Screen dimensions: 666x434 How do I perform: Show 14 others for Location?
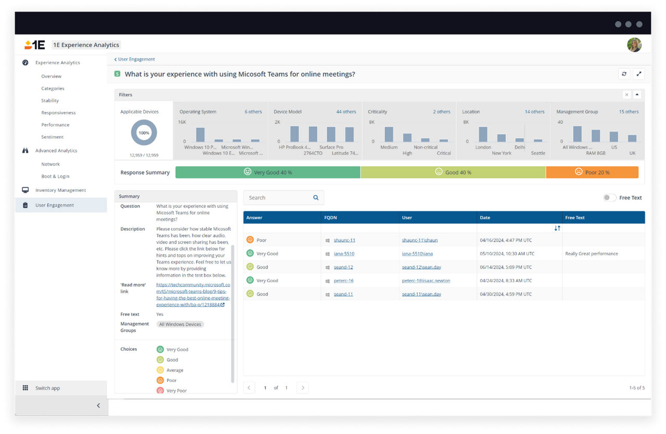pos(534,112)
